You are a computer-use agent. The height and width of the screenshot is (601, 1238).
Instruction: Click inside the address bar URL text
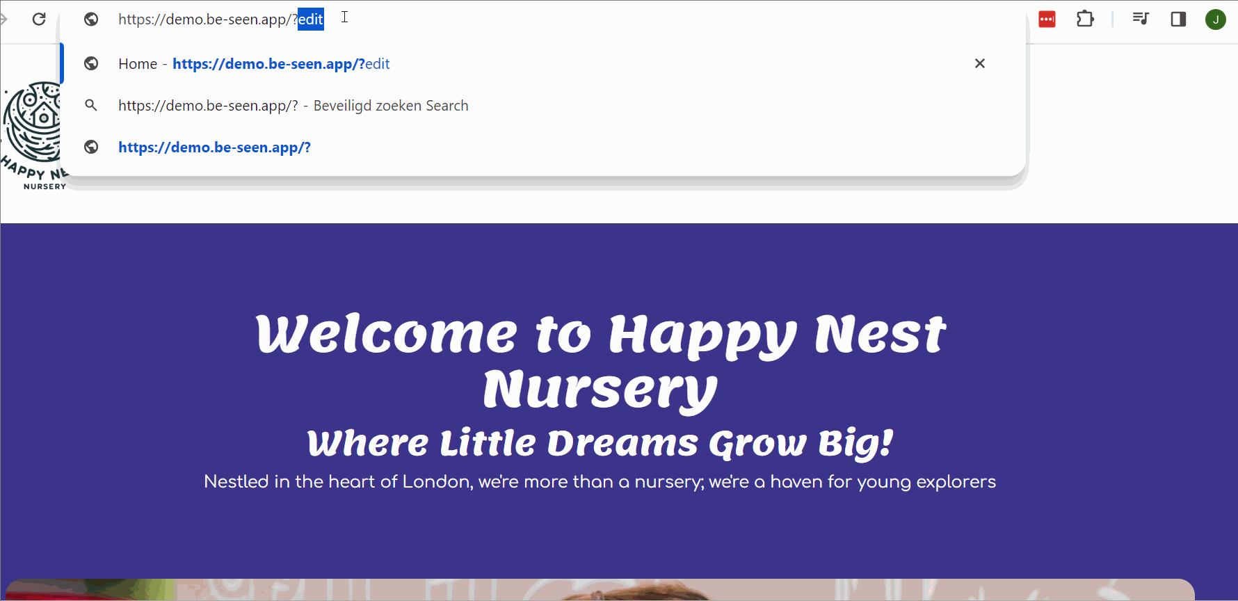tap(209, 19)
